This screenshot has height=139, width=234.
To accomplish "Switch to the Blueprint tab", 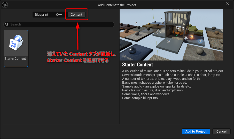I will 41,15.
